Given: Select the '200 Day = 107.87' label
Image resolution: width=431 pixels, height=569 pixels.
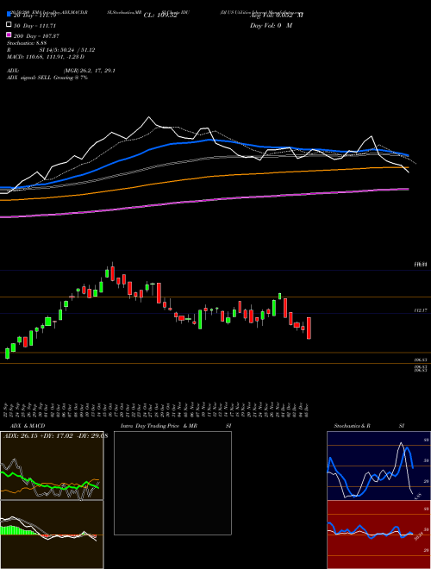Looking at the screenshot, I should point(36,36).
